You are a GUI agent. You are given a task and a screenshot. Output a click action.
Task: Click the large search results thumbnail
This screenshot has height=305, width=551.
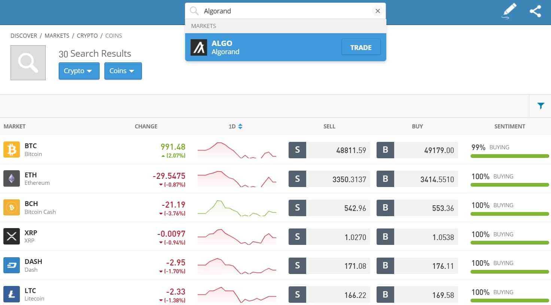click(x=28, y=63)
